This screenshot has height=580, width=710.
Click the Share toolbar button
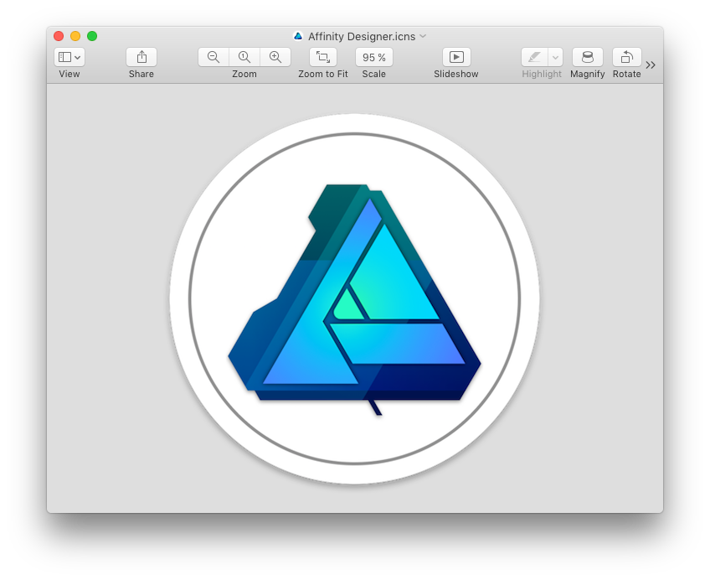tap(141, 57)
